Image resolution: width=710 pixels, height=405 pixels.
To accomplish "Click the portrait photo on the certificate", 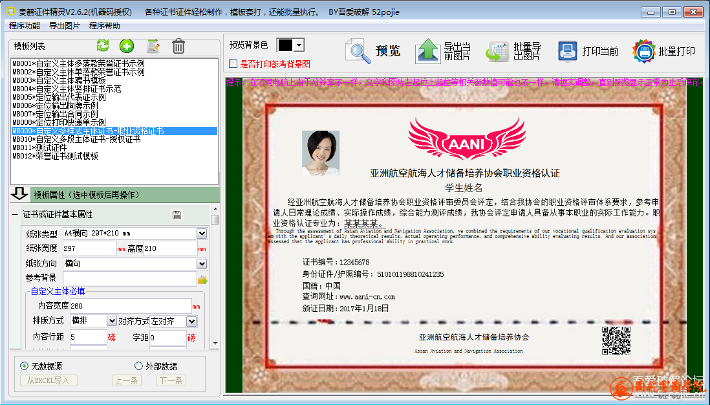I will point(321,153).
